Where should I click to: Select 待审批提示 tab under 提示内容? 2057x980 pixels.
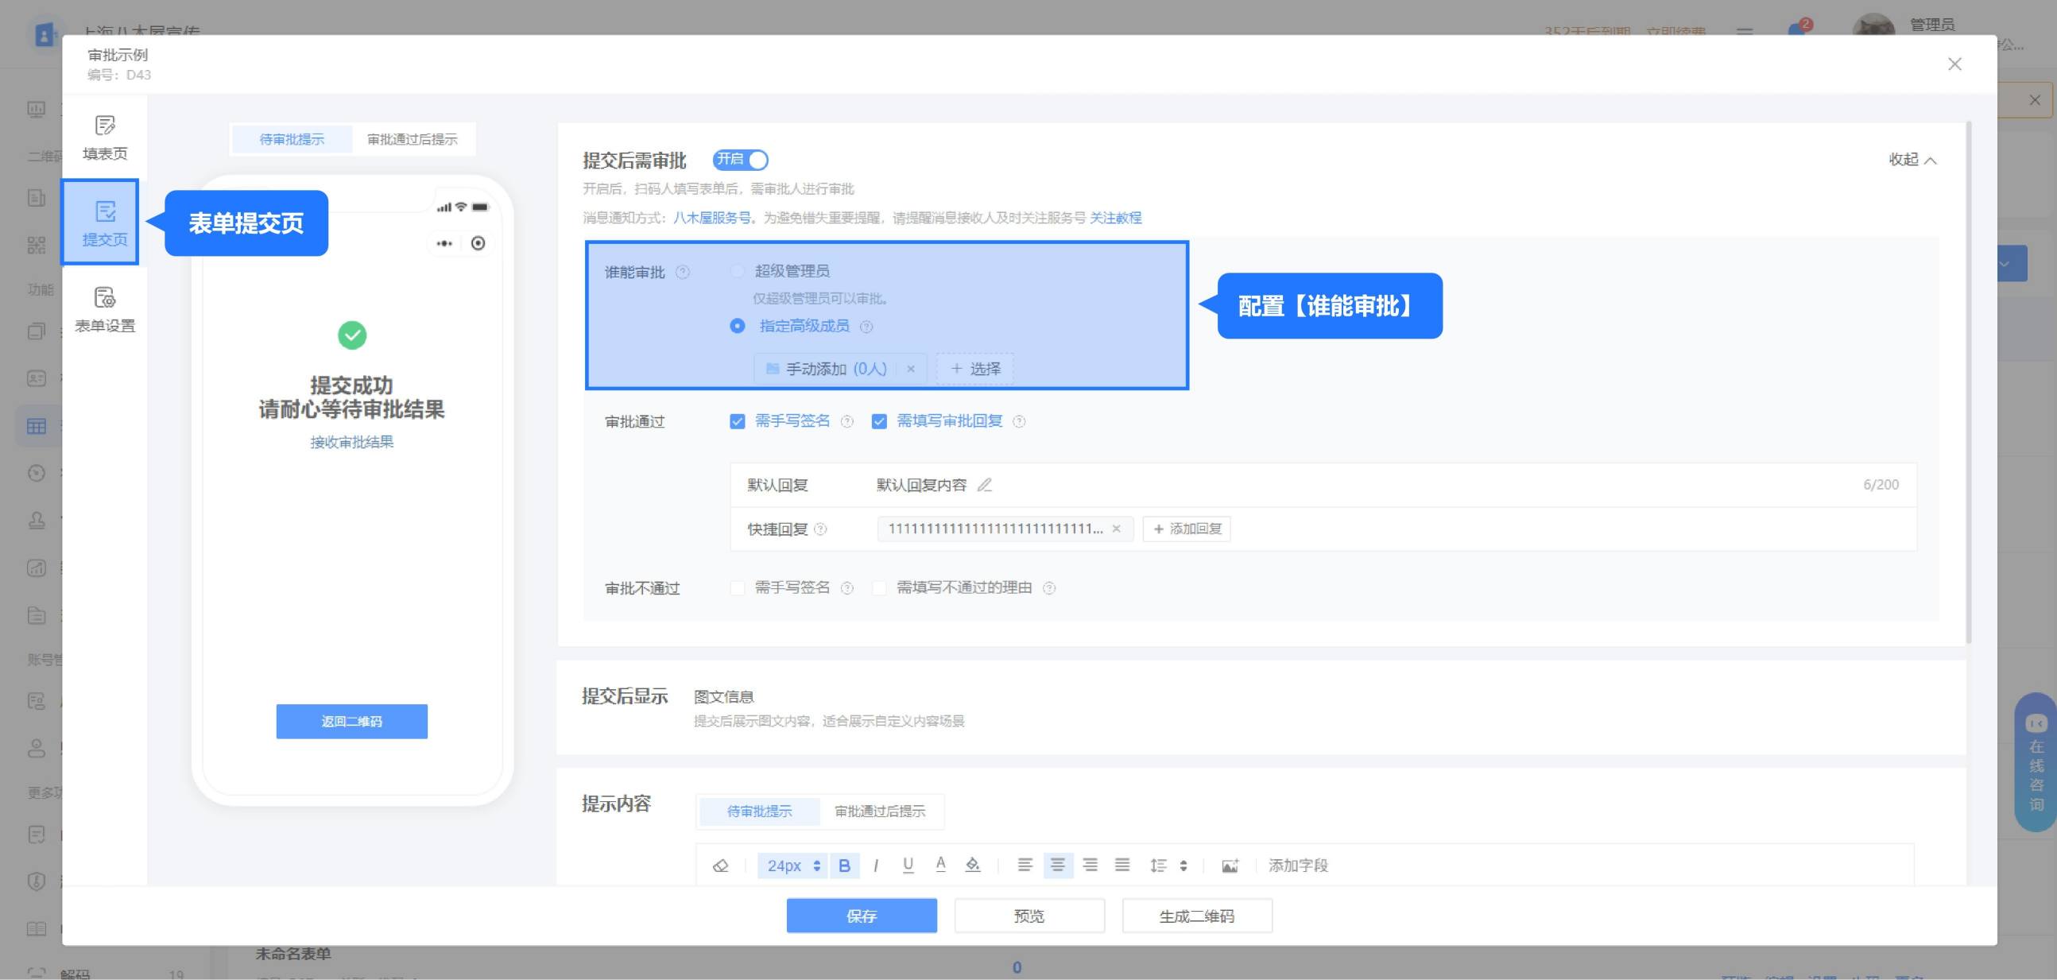[x=759, y=812]
